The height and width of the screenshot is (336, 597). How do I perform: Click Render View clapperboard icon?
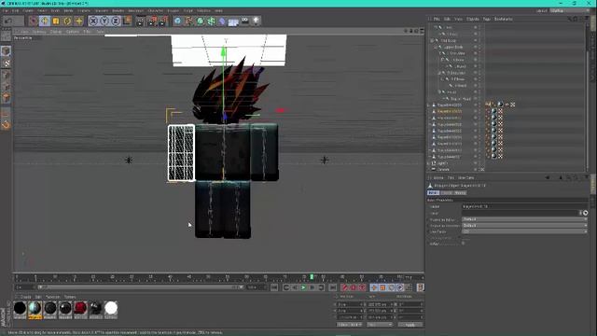(141, 21)
